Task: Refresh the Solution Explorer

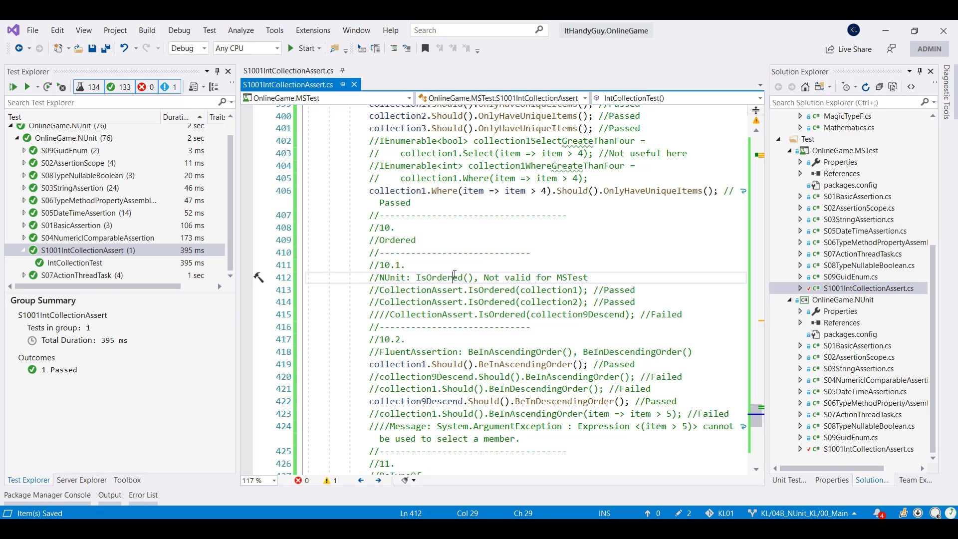Action: (x=866, y=87)
